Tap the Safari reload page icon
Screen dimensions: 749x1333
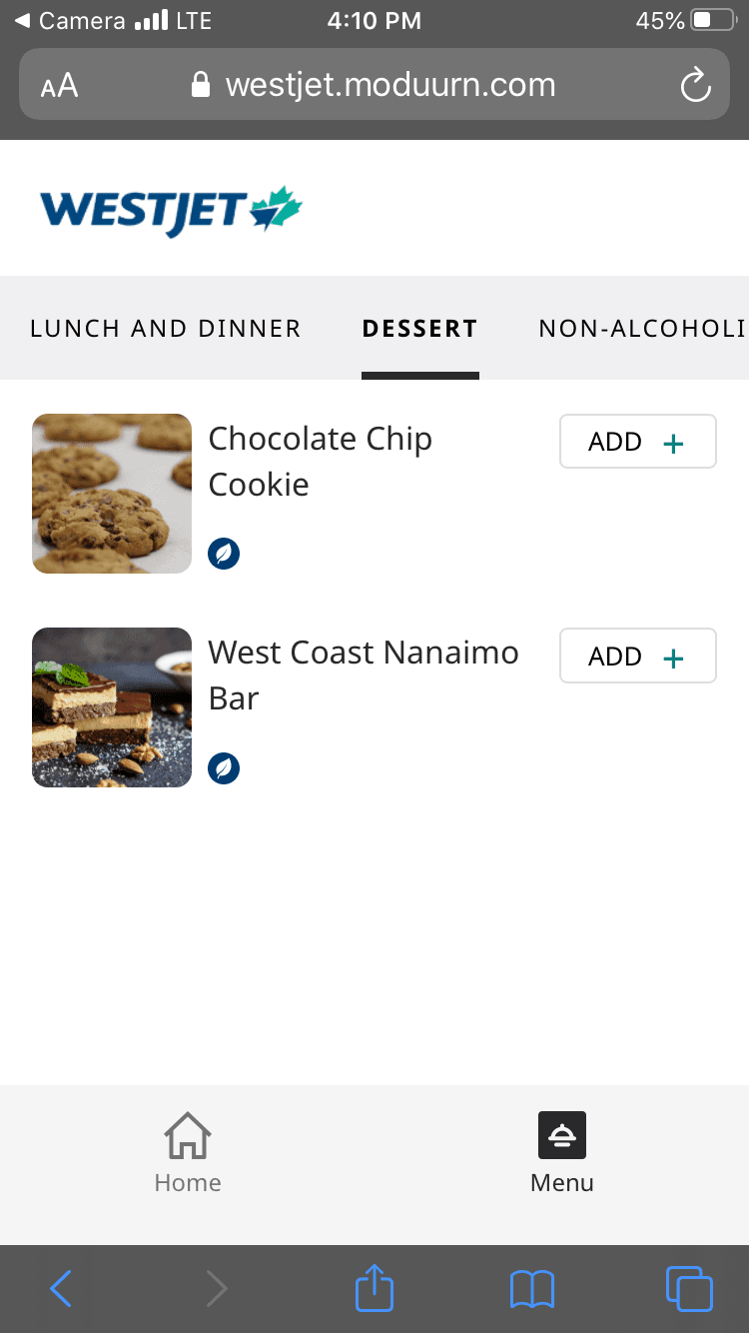tap(695, 85)
